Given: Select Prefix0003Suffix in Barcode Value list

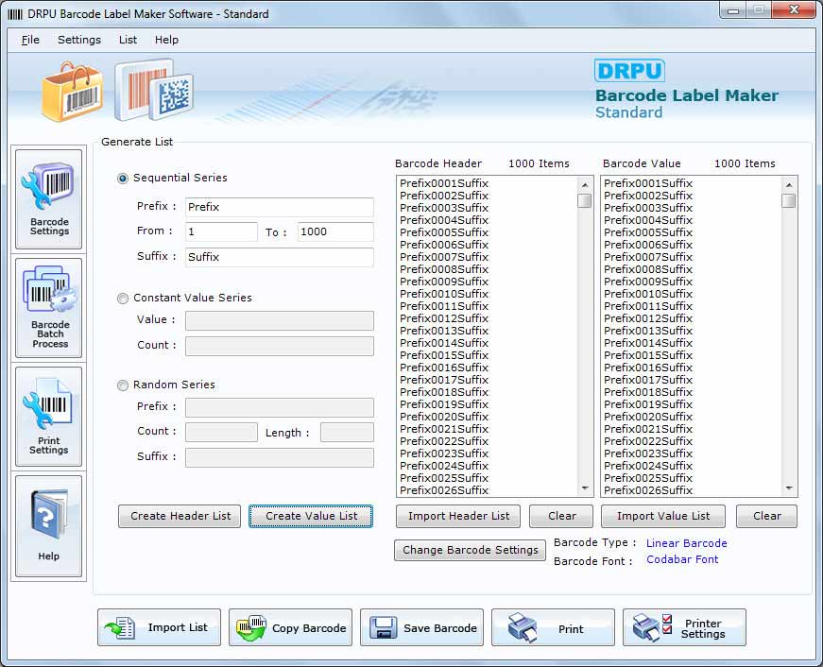Looking at the screenshot, I should click(x=648, y=208).
